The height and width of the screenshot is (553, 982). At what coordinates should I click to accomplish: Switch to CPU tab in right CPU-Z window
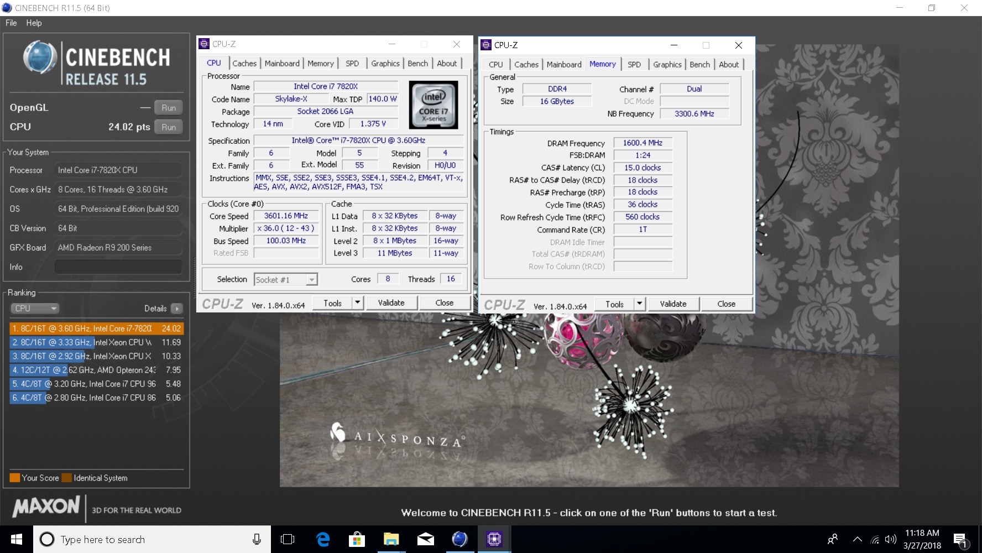(496, 65)
